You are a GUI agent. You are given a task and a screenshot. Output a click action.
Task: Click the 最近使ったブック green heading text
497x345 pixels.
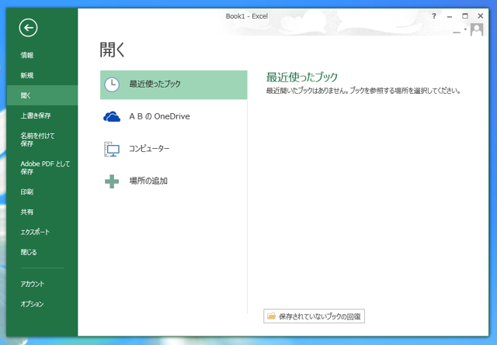tap(302, 77)
